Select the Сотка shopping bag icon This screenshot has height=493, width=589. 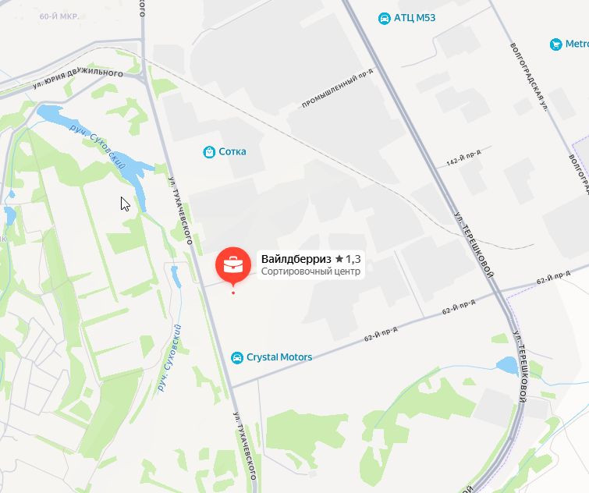tap(209, 152)
